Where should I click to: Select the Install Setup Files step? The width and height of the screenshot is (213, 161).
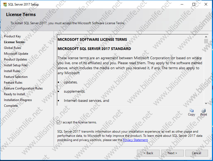click(x=16, y=65)
